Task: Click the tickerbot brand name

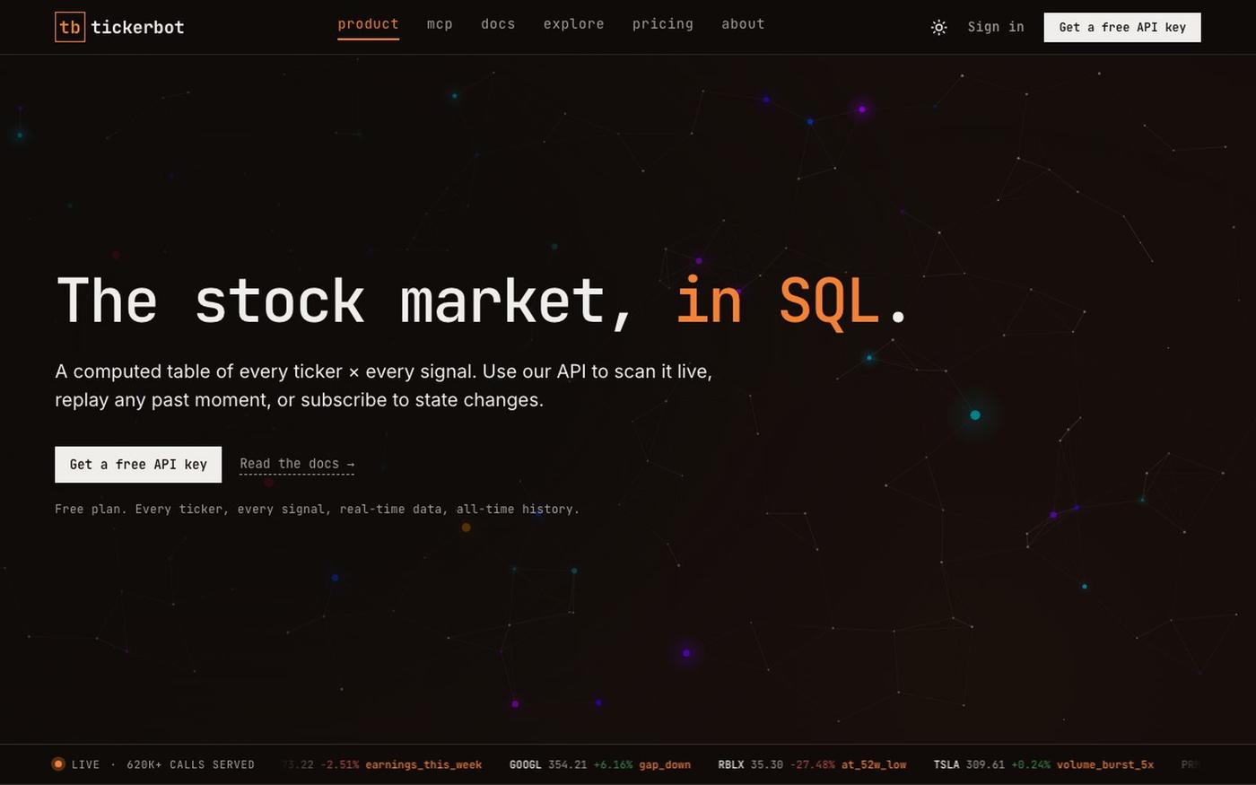Action: (x=137, y=27)
